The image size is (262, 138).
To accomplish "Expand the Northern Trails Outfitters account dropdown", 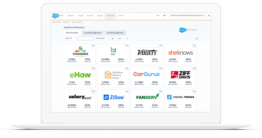I will pos(188,16).
